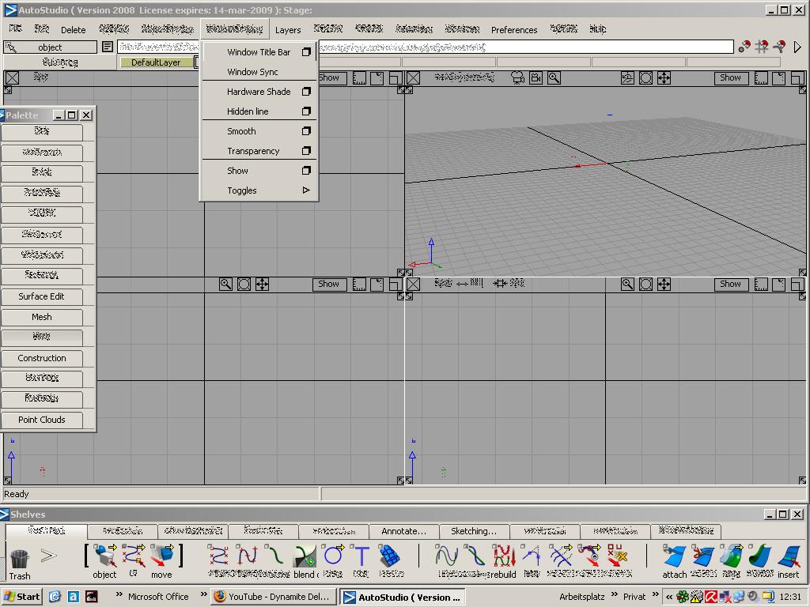This screenshot has width=810, height=607.
Task: Select the rebuild tool in Shelves
Action: [504, 556]
